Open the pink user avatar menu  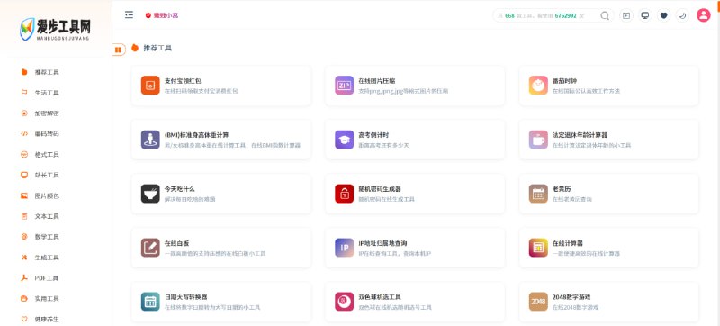pyautogui.click(x=704, y=15)
